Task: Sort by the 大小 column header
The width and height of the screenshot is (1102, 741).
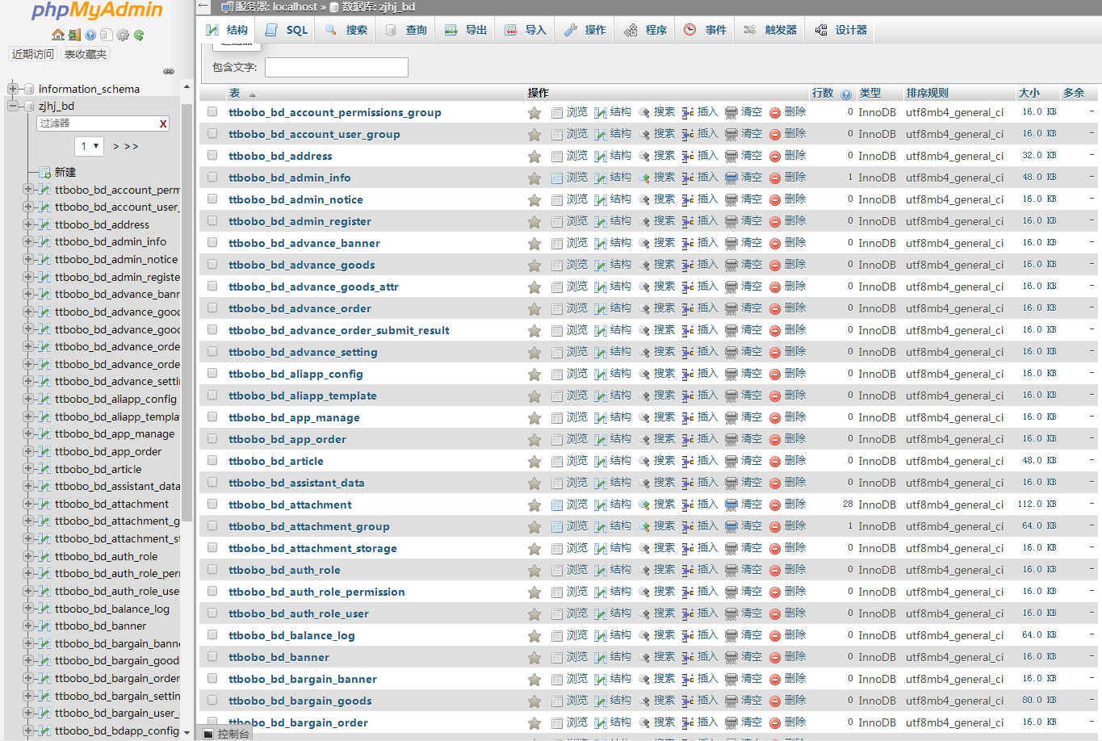Action: (x=1029, y=93)
